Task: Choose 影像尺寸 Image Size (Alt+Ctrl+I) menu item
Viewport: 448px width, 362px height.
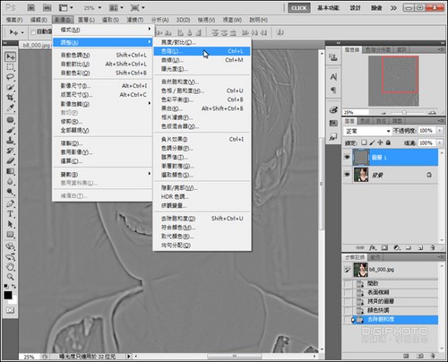Action: pos(102,86)
